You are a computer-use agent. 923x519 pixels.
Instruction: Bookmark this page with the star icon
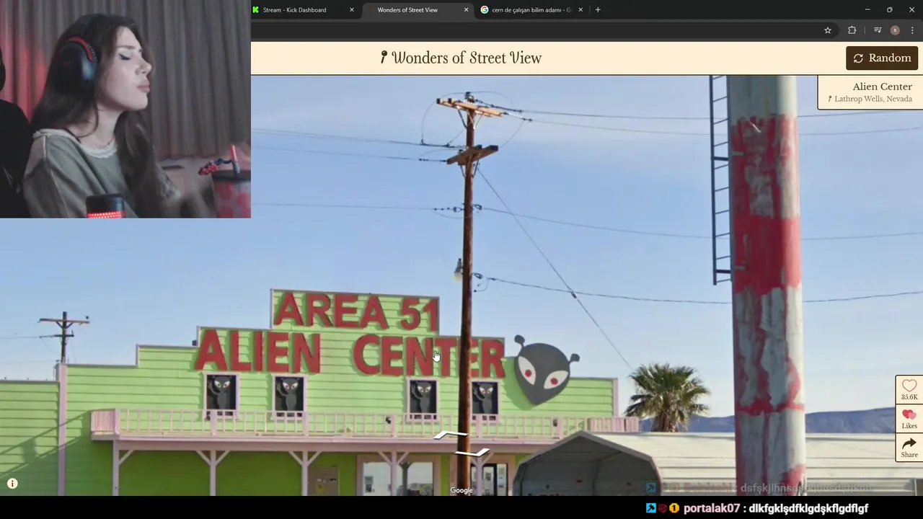point(828,30)
